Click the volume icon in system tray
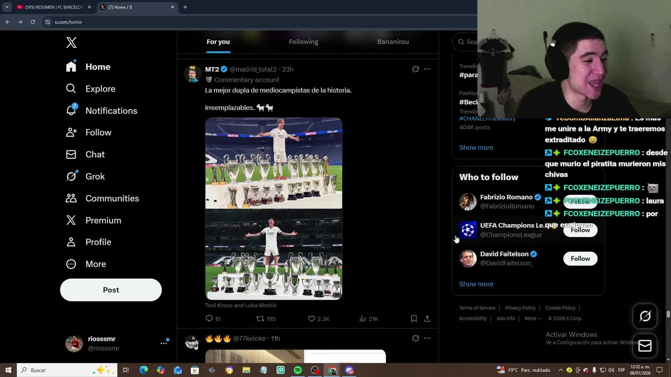The width and height of the screenshot is (671, 377). click(x=611, y=370)
